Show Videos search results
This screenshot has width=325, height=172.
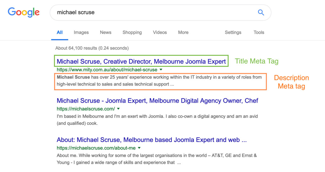(160, 32)
